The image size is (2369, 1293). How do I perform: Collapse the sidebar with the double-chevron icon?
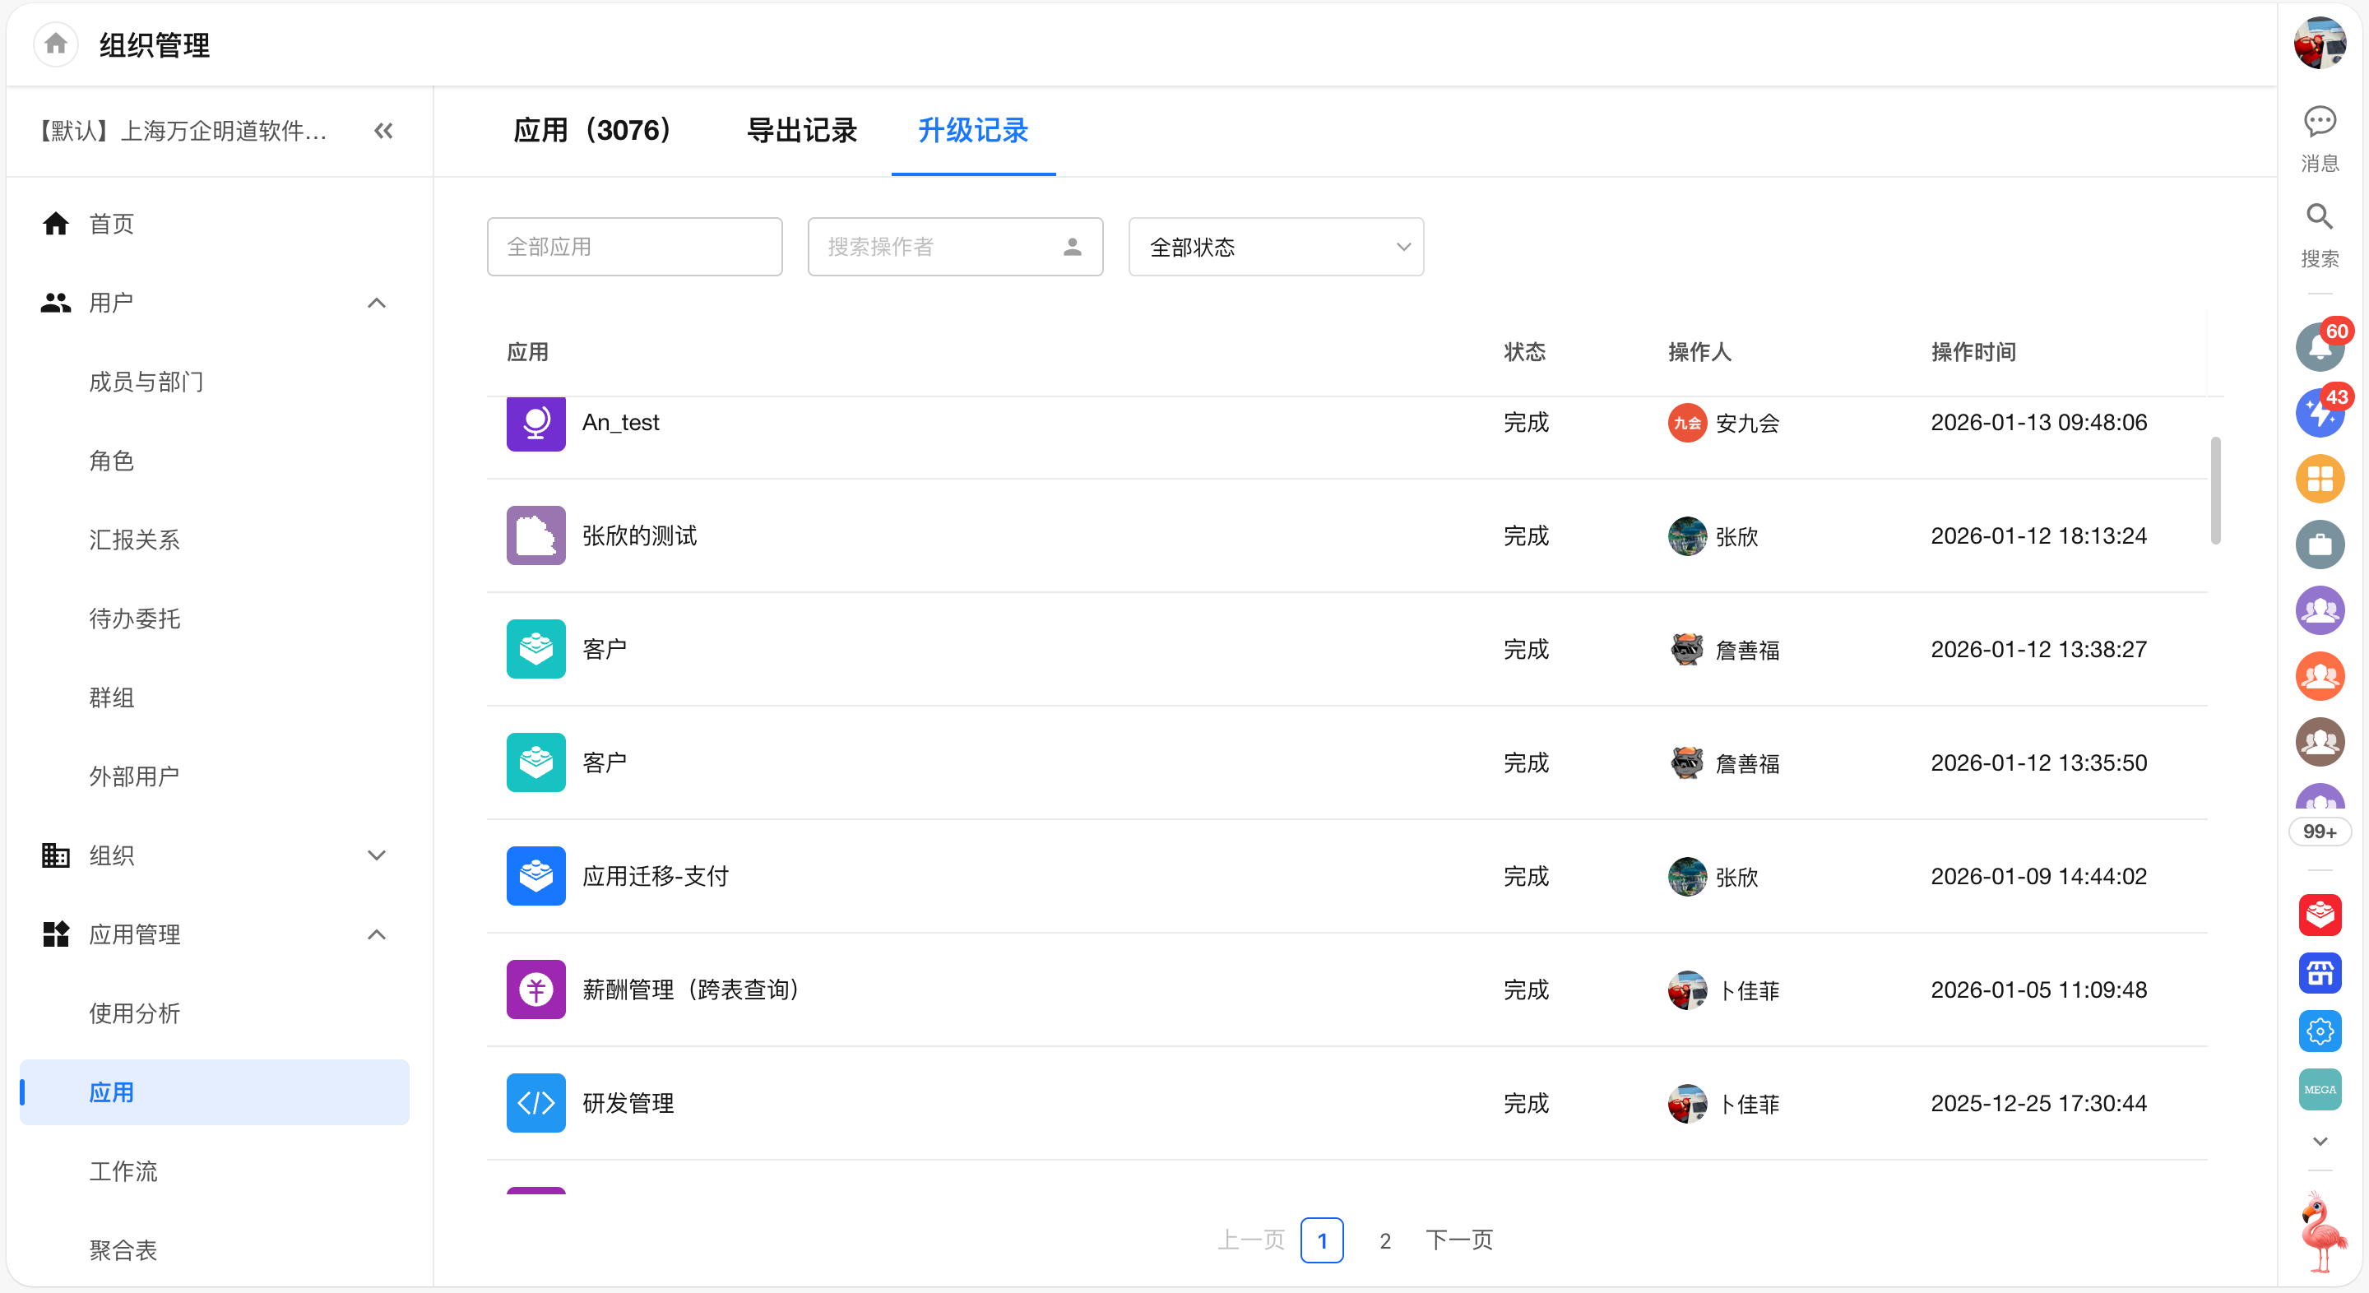coord(383,132)
